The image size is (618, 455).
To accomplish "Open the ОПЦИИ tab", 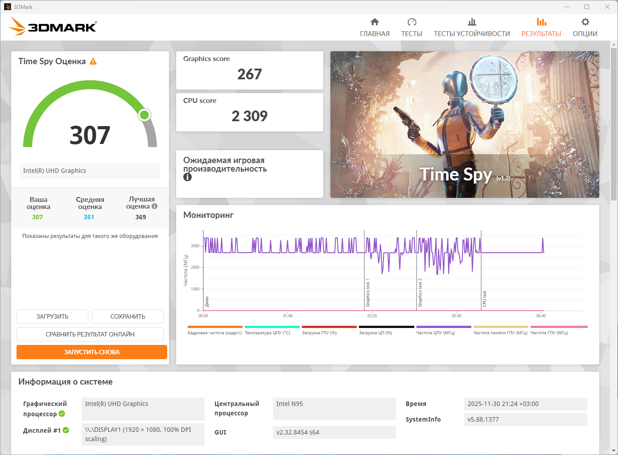I will pos(585,33).
